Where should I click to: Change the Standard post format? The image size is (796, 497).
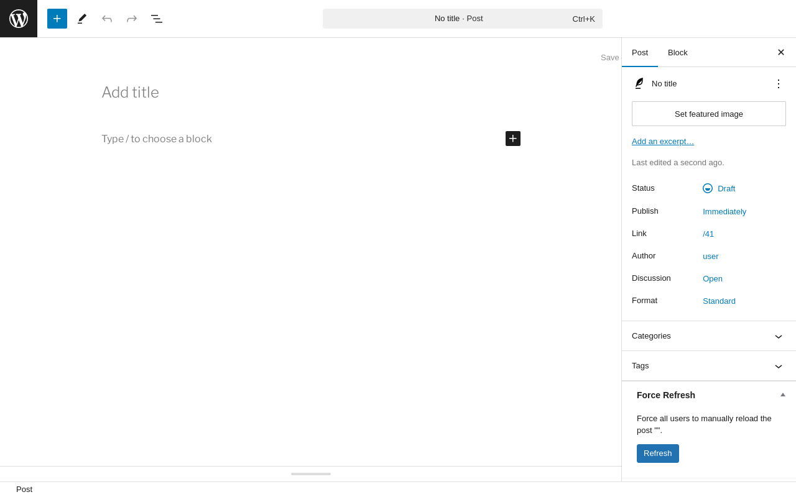point(719,301)
